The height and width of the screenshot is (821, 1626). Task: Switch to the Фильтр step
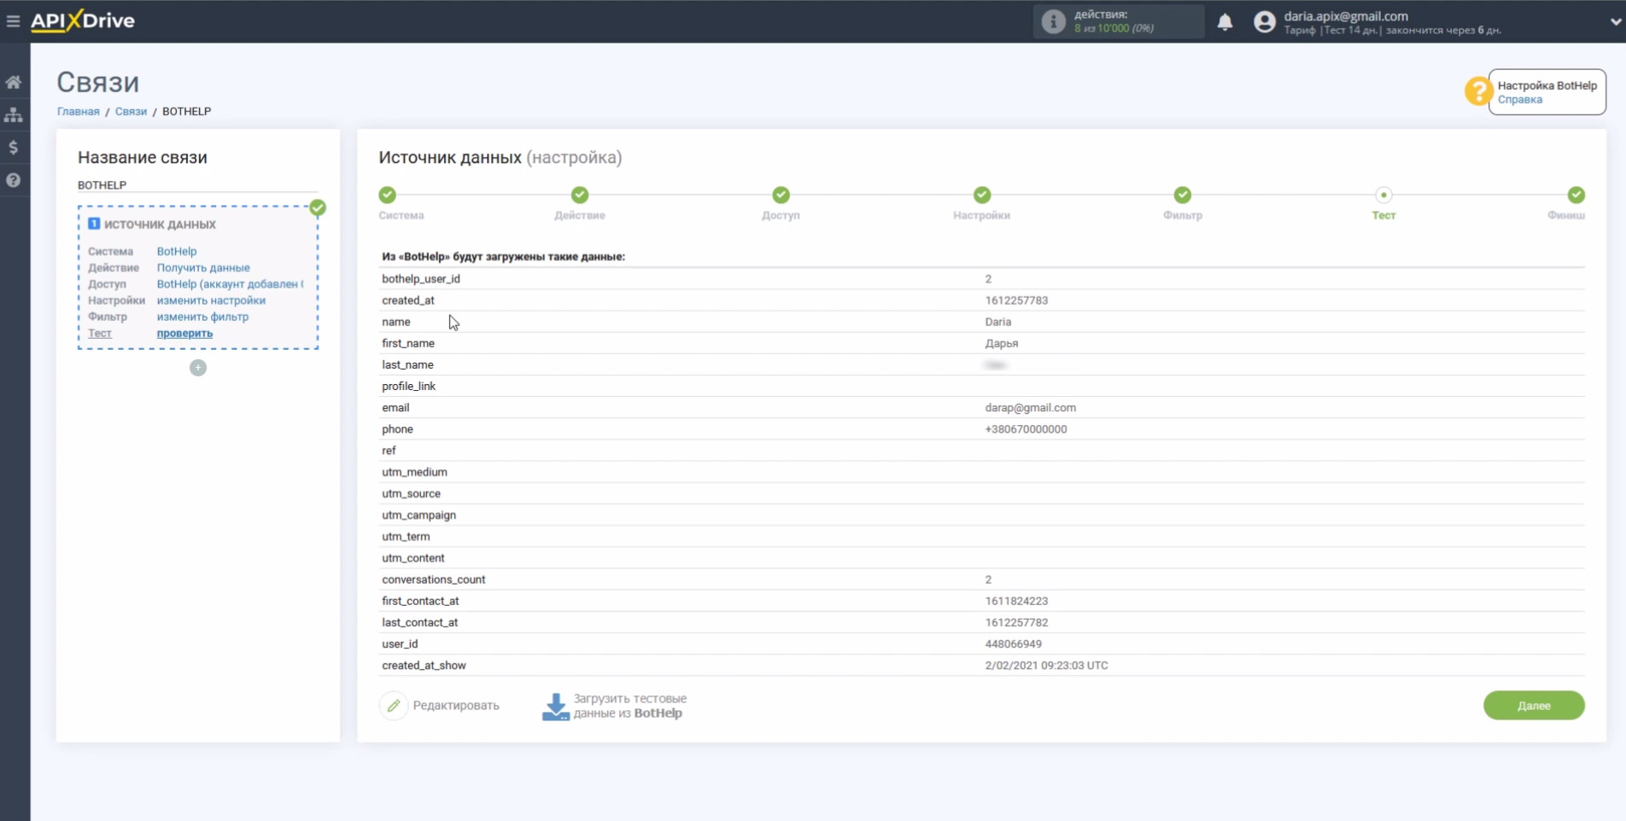coord(1182,195)
